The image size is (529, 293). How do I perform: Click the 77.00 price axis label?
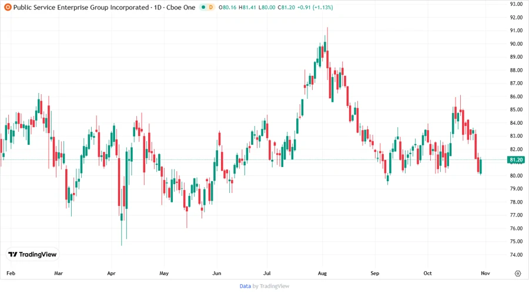pos(516,215)
